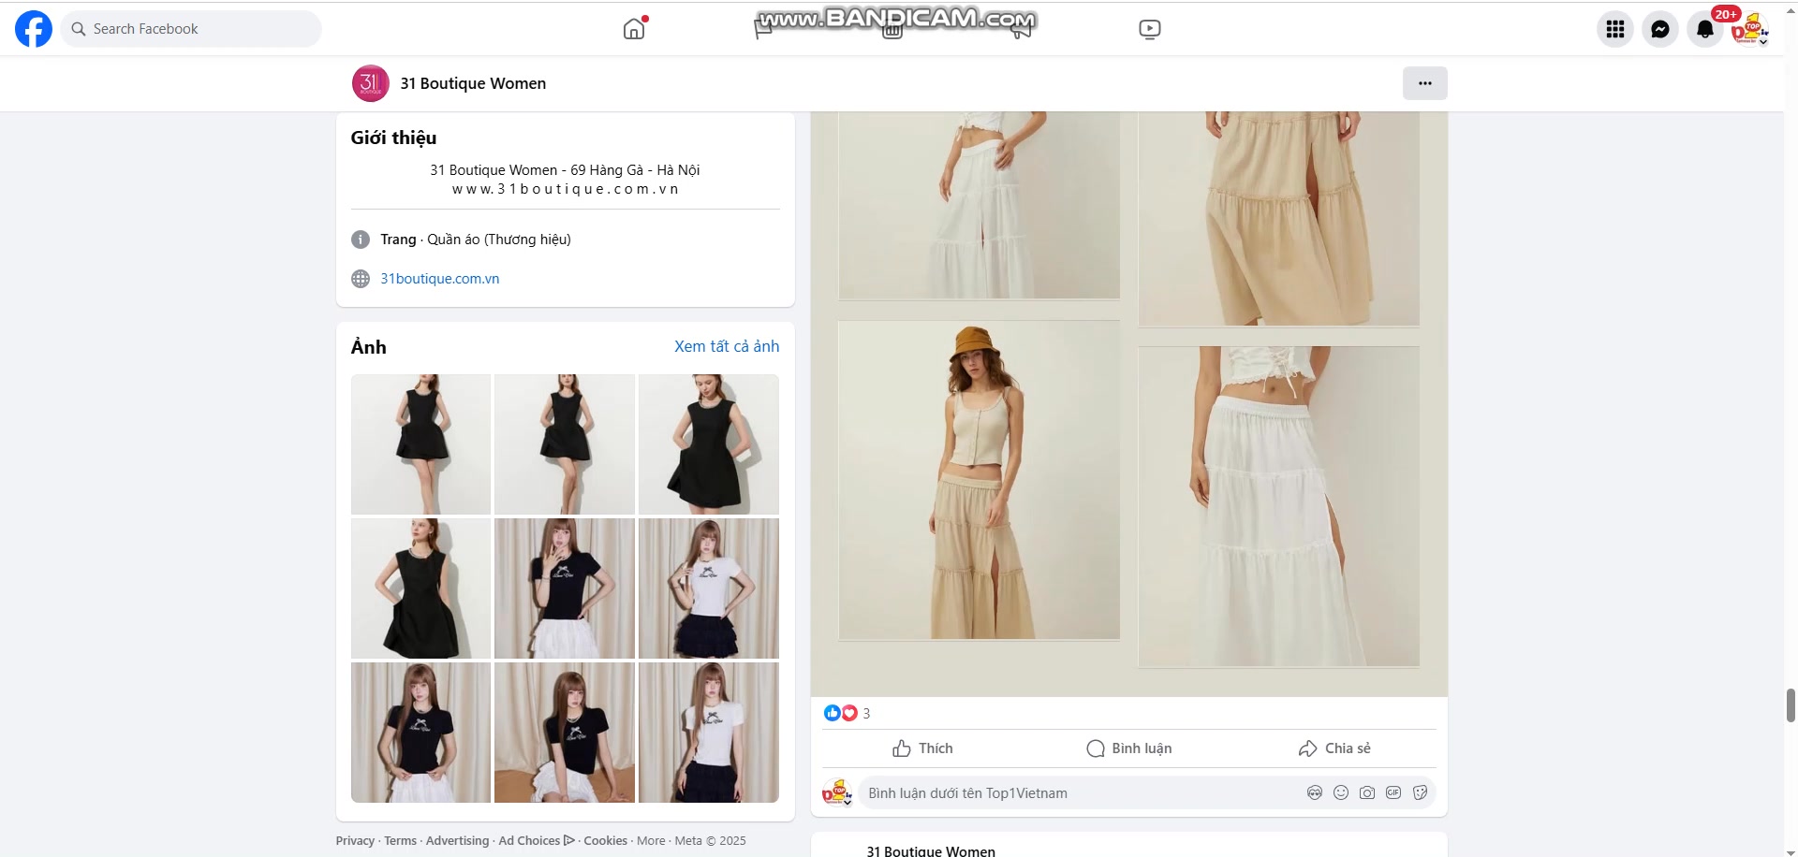Click the Facebook home logo
Screen dimensions: 1798x857
(x=33, y=28)
